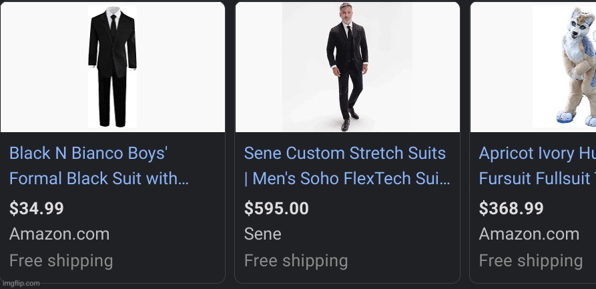Viewport: 596px width, 289px height.
Task: Visit Amazon.com seller under the $368.99 price
Action: pyautogui.click(x=529, y=234)
